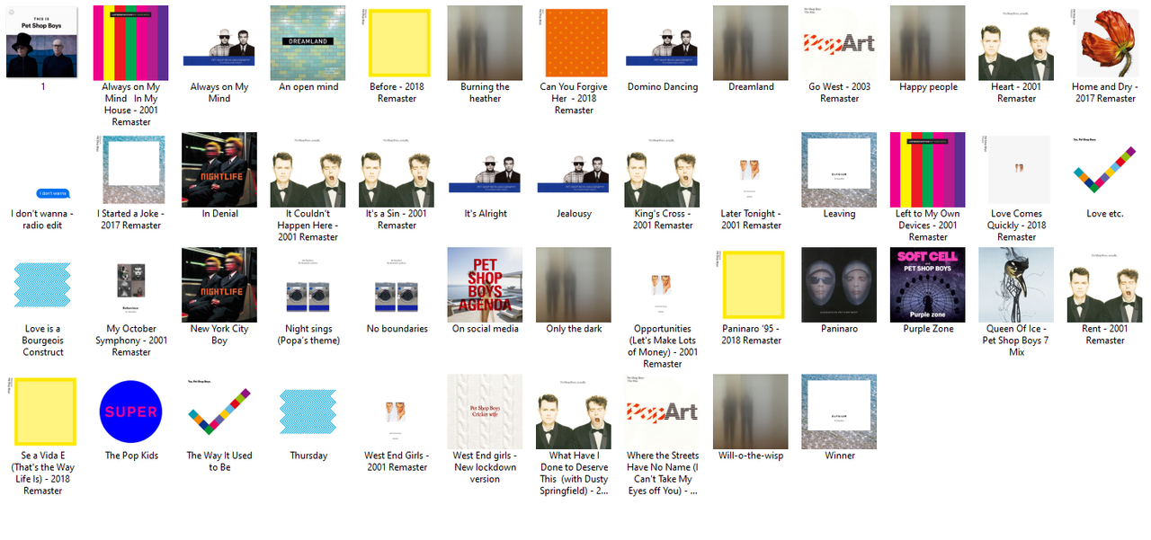Click the "Always on My Mind" file name
The image size is (1151, 540).
pyautogui.click(x=219, y=93)
